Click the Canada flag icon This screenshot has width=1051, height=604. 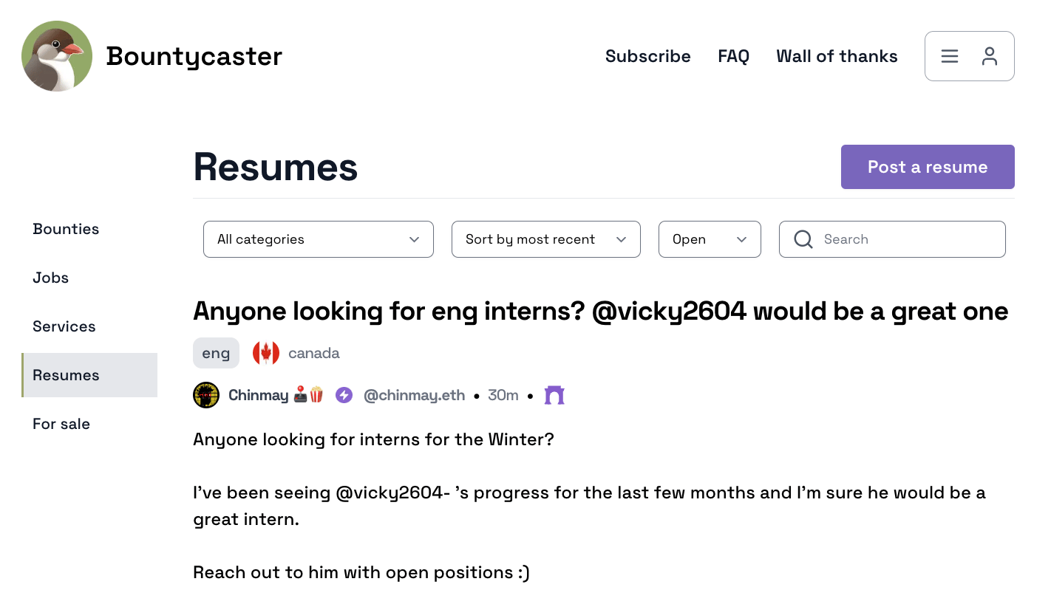pyautogui.click(x=265, y=353)
